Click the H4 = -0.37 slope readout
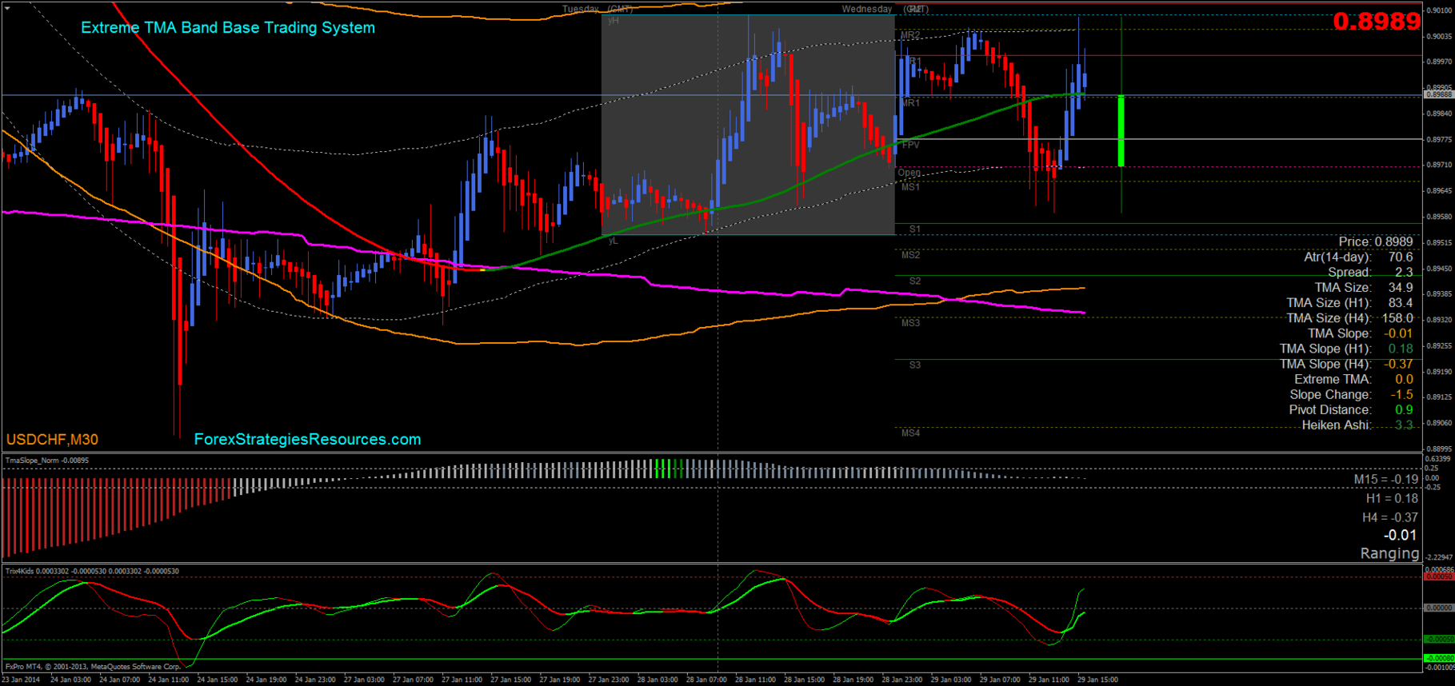 coord(1390,517)
